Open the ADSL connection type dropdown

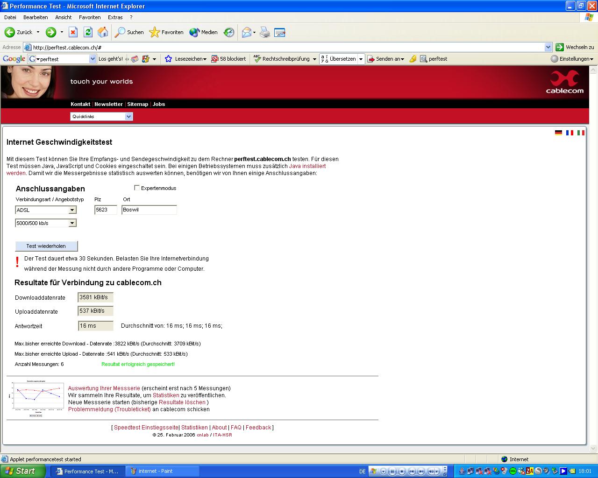pyautogui.click(x=72, y=210)
